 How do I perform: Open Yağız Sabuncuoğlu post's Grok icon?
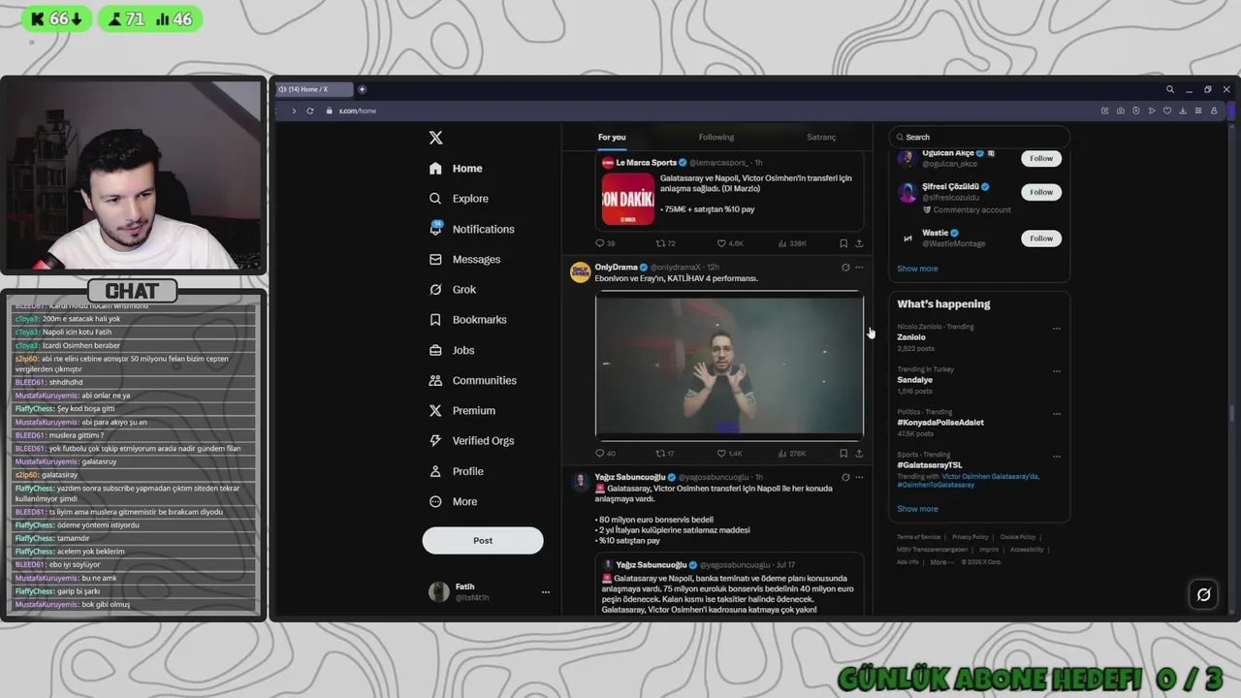[845, 477]
